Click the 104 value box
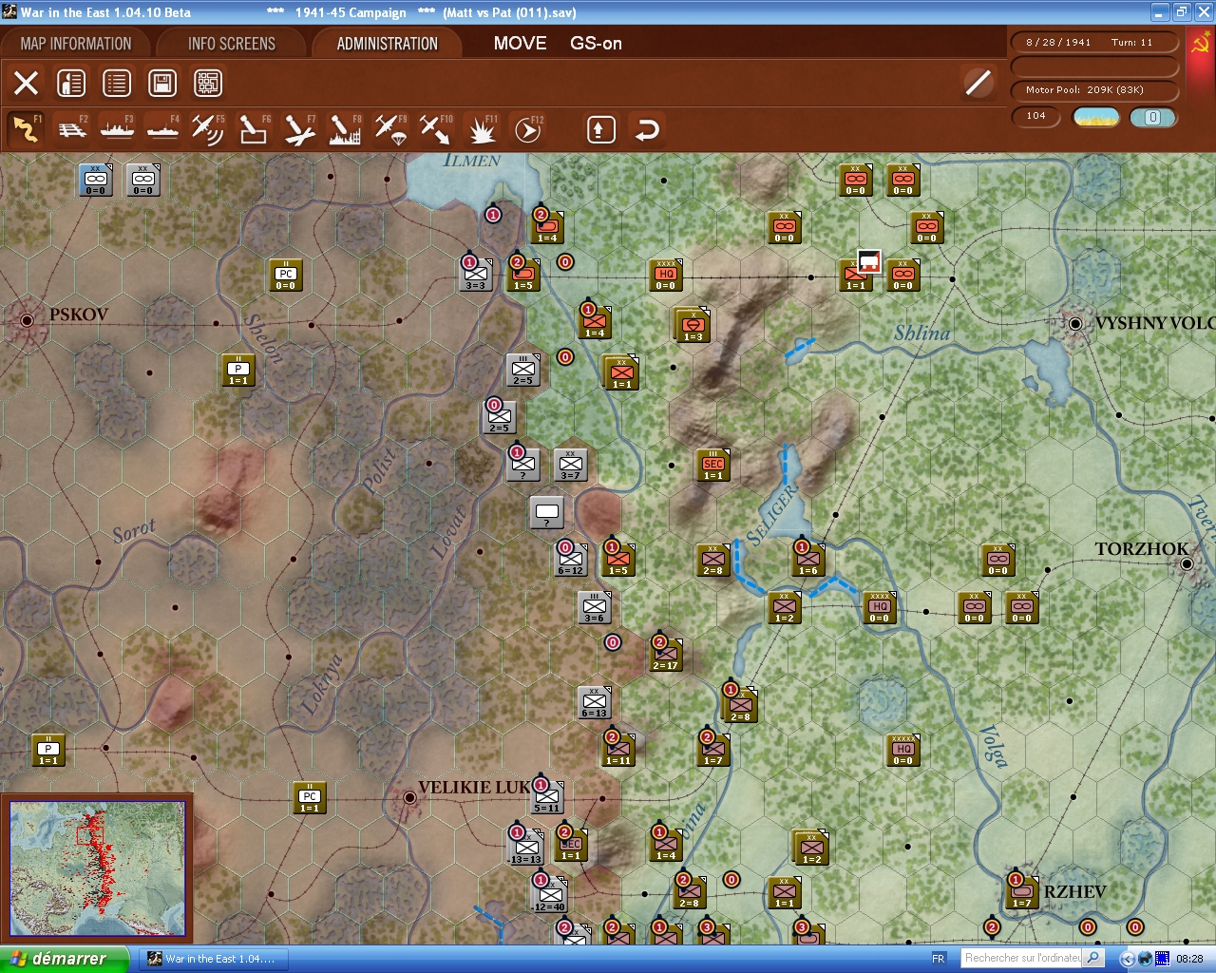Image resolution: width=1216 pixels, height=973 pixels. [1035, 116]
